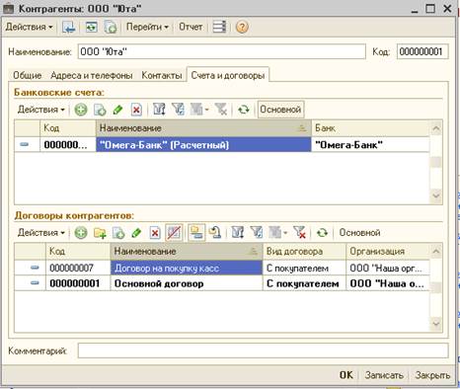
Task: Click Основной button in contracts toolbar
Action: coord(359,233)
